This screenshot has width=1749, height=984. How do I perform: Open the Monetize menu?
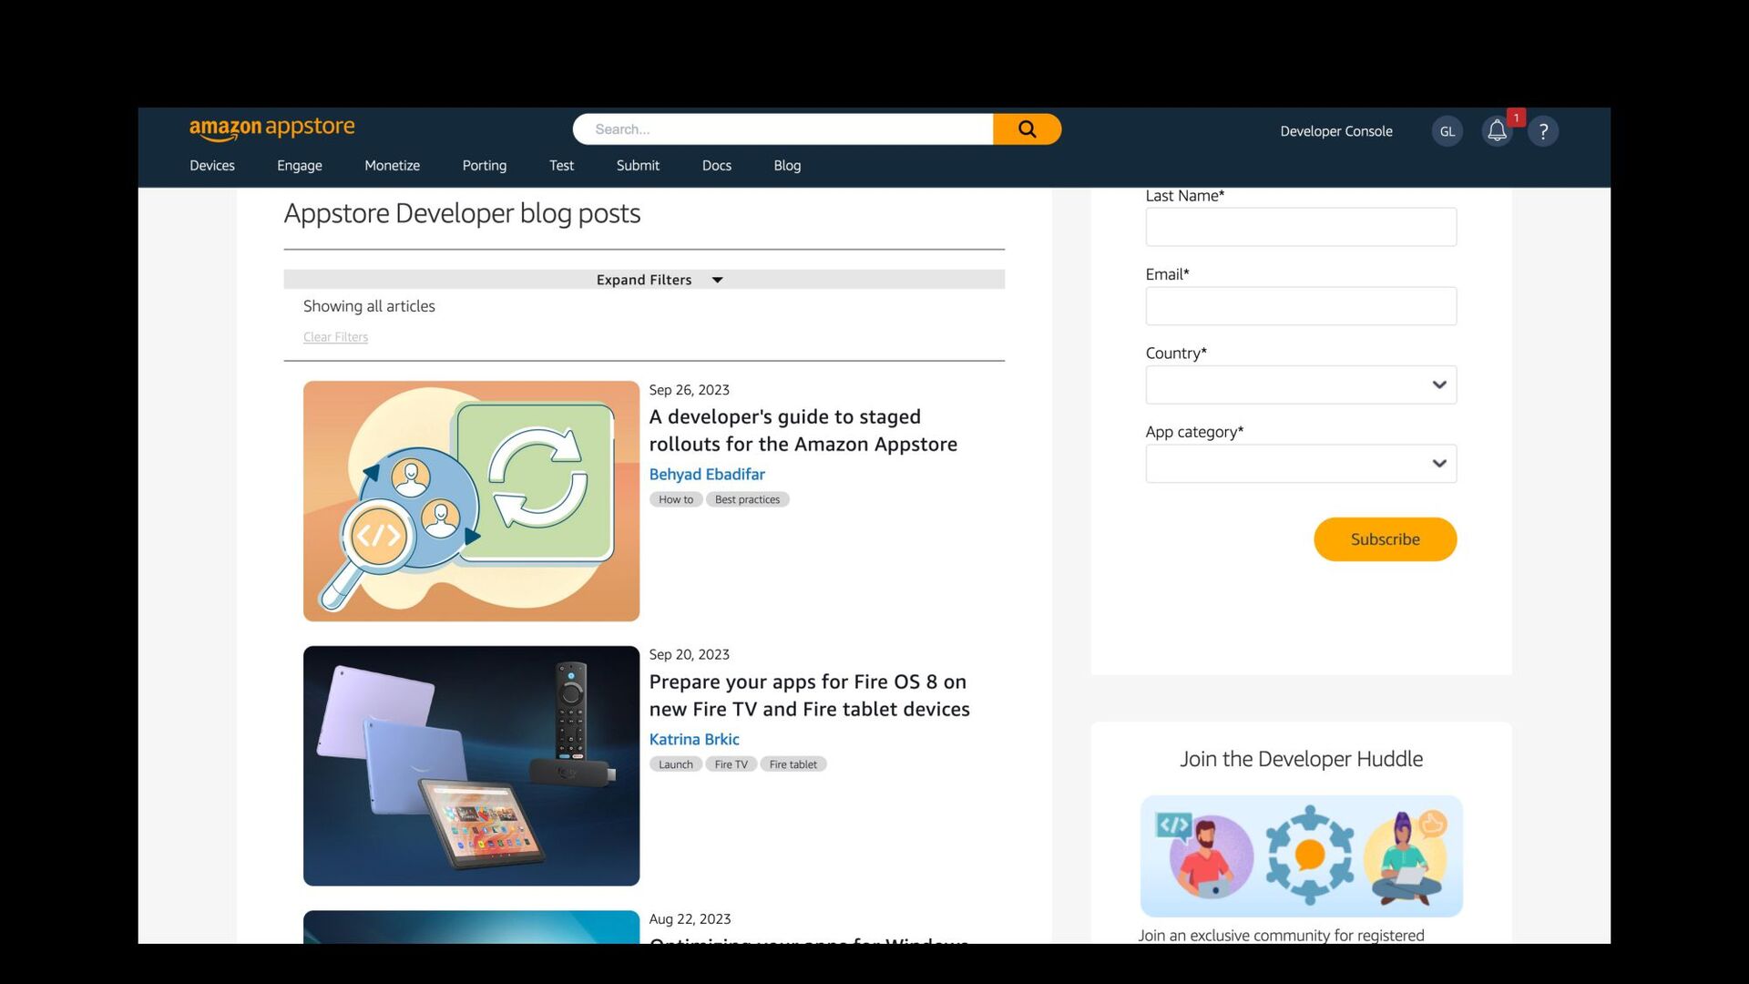392,166
